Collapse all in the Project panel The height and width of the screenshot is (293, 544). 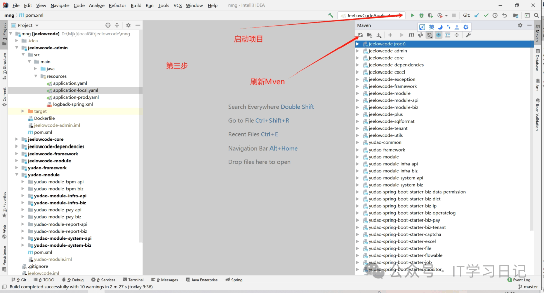117,25
